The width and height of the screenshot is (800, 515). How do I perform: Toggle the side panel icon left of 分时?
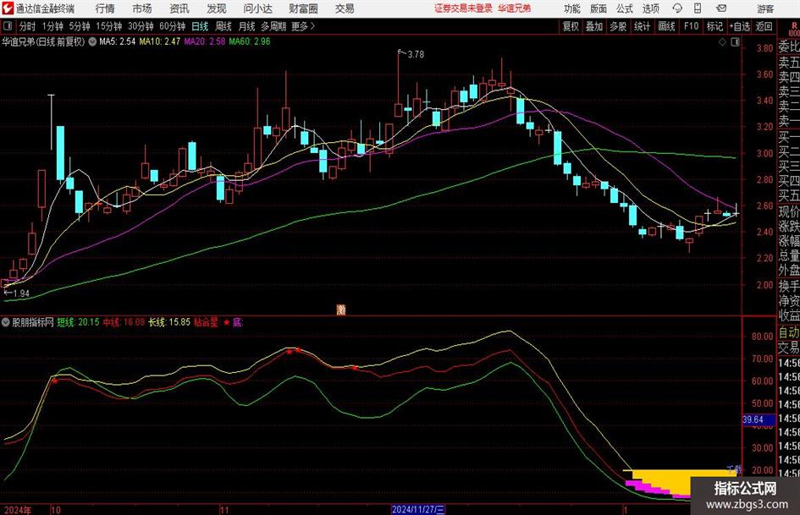tap(7, 26)
